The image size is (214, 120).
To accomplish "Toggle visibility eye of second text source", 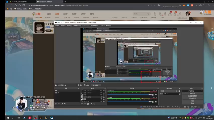I will (x=101, y=93).
